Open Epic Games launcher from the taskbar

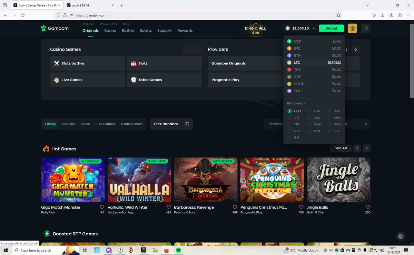pyautogui.click(x=144, y=250)
